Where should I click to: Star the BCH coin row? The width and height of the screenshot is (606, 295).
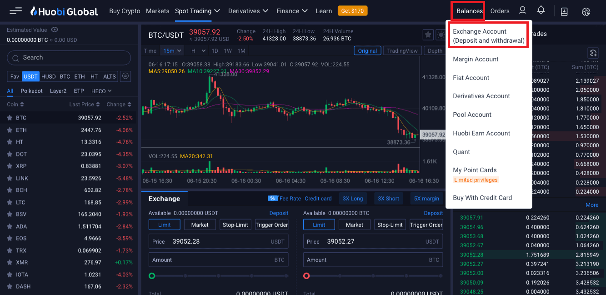(x=10, y=190)
